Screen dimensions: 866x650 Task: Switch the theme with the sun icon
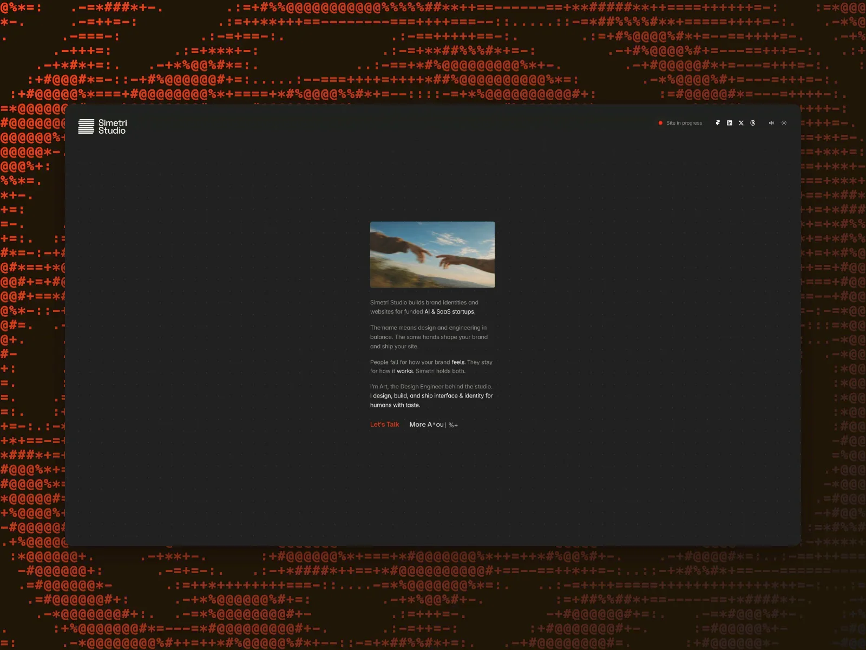pyautogui.click(x=784, y=123)
